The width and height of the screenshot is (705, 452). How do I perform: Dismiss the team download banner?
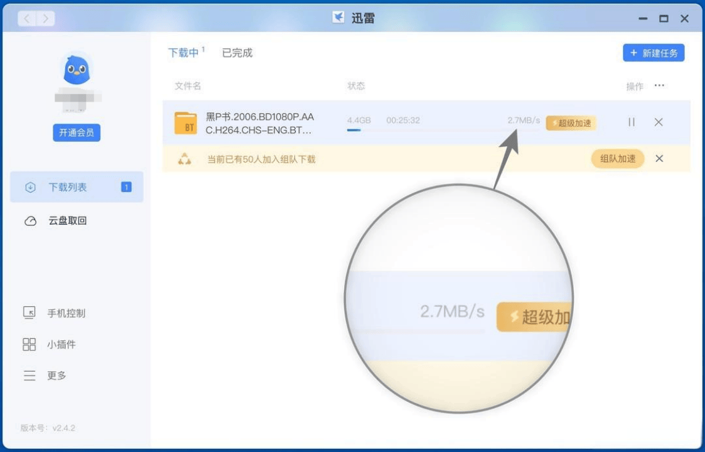click(659, 158)
